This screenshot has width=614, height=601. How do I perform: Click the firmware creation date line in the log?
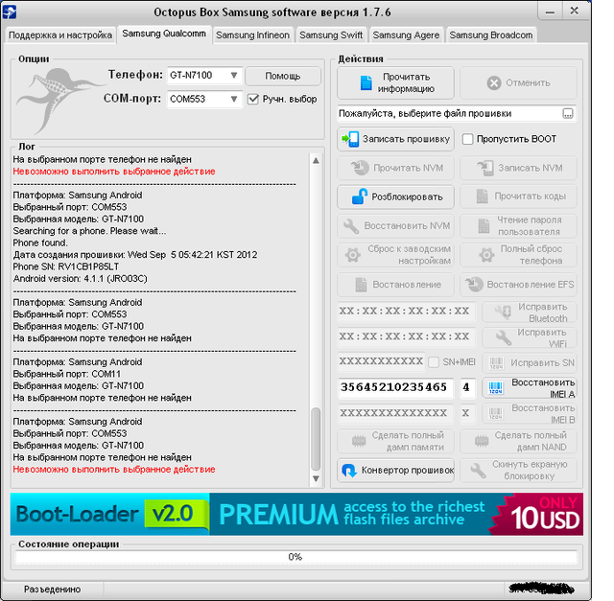pyautogui.click(x=135, y=255)
